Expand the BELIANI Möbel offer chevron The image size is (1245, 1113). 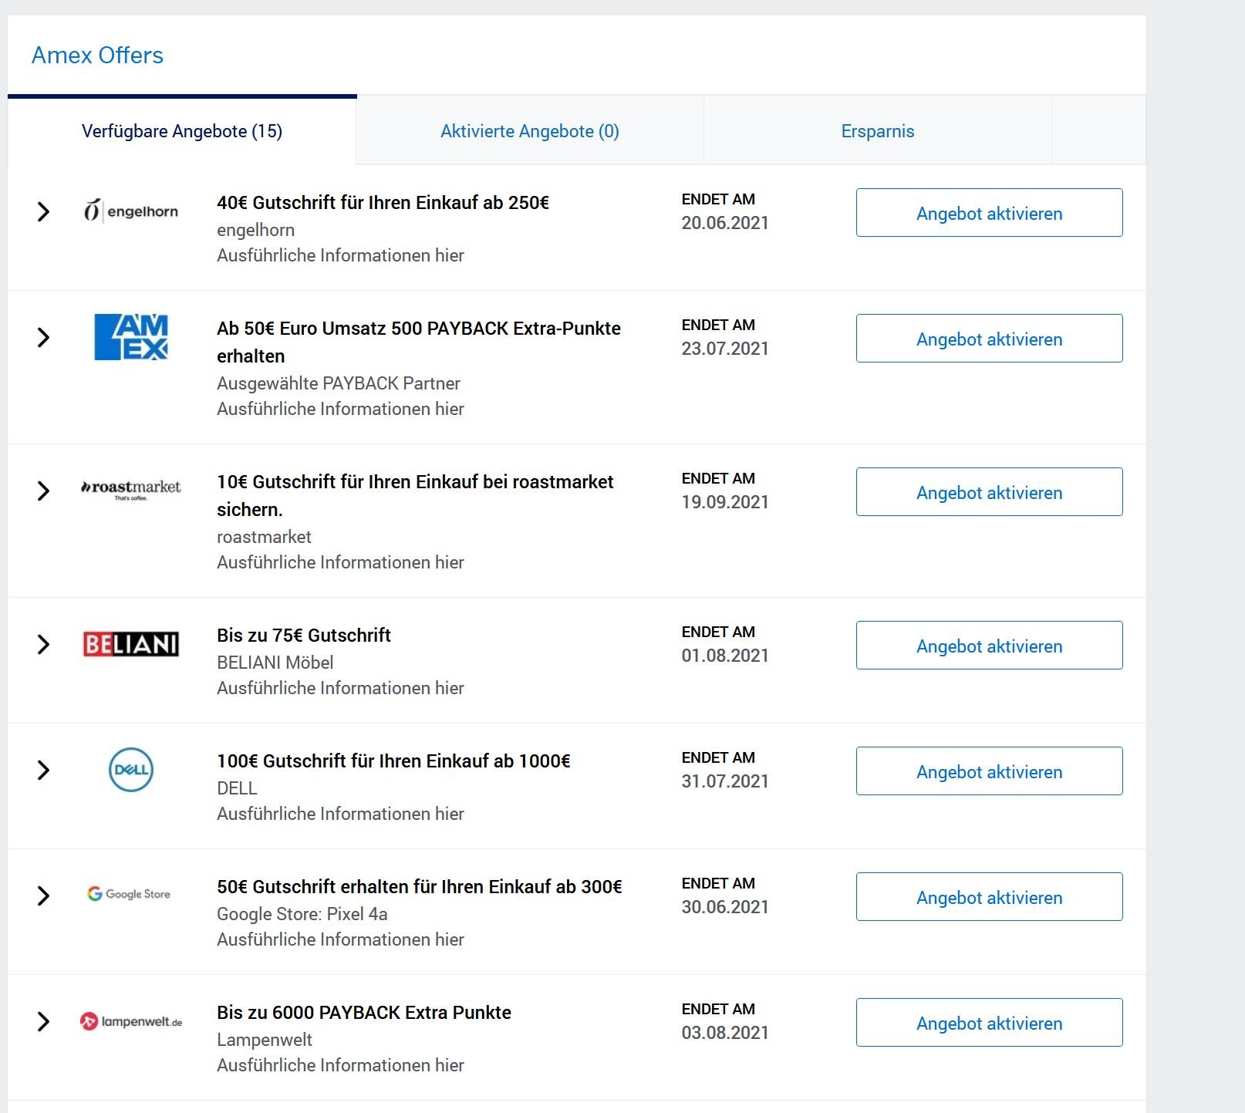(x=43, y=644)
